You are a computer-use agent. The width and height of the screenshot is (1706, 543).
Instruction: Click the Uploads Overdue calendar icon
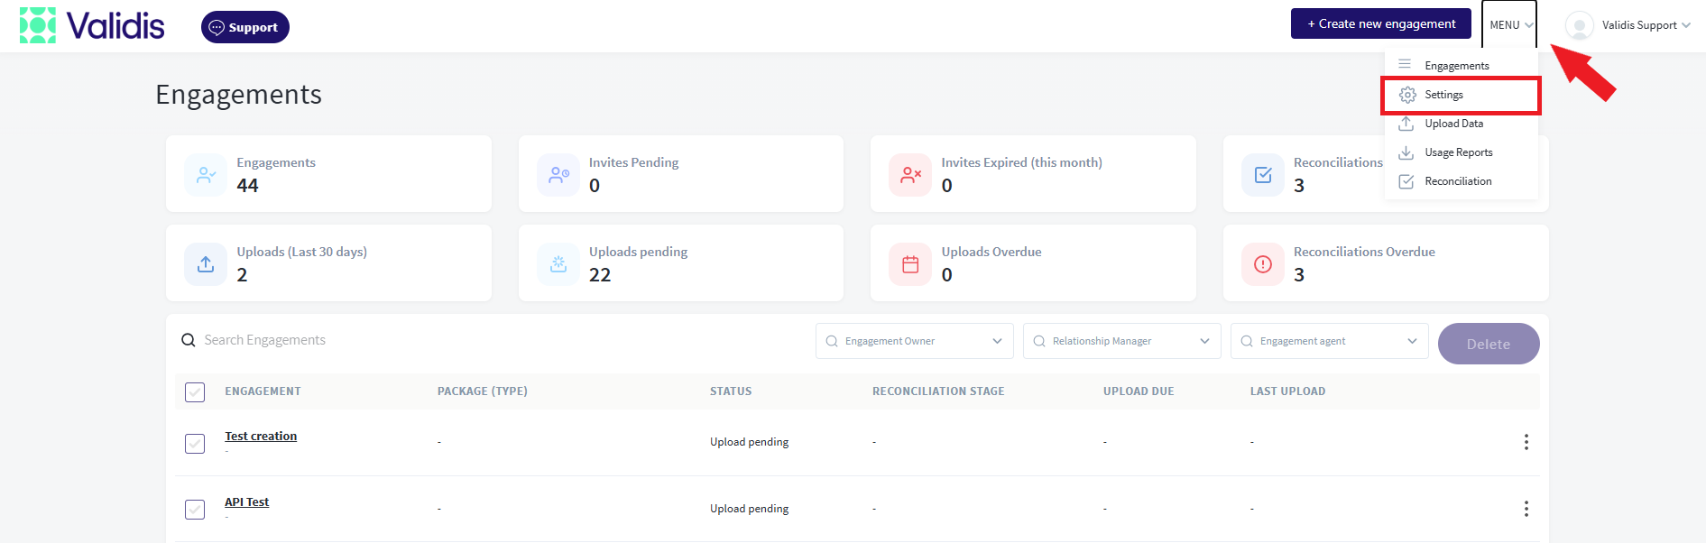[x=910, y=264]
